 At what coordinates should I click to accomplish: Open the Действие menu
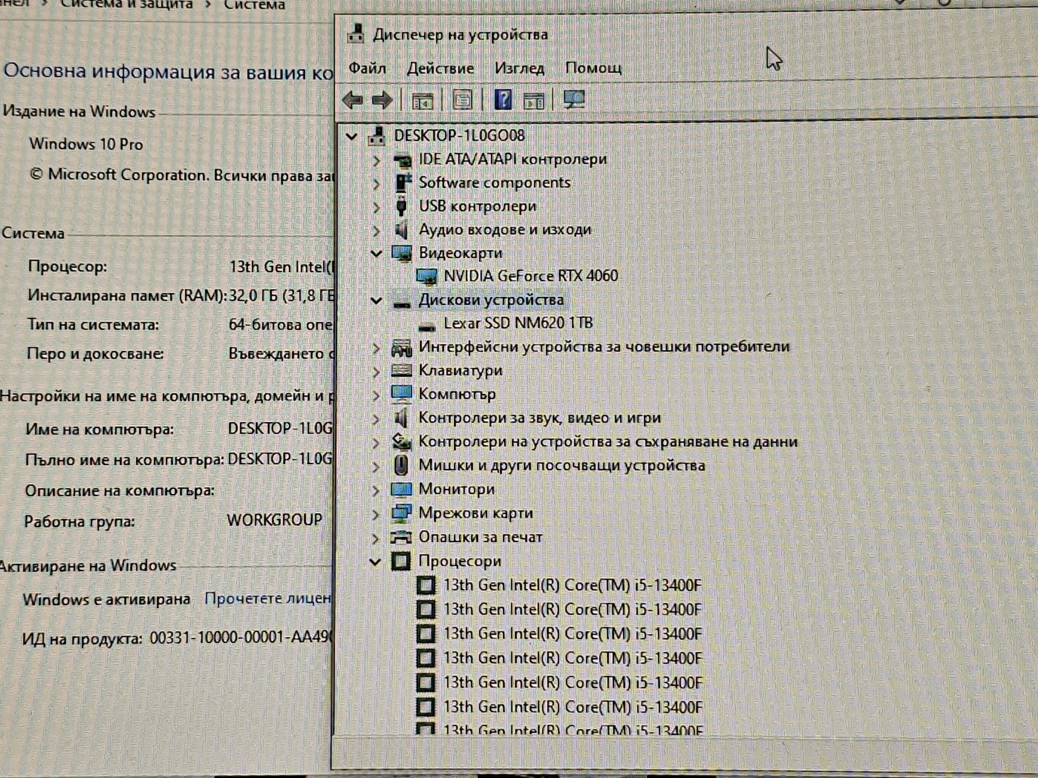tap(440, 68)
